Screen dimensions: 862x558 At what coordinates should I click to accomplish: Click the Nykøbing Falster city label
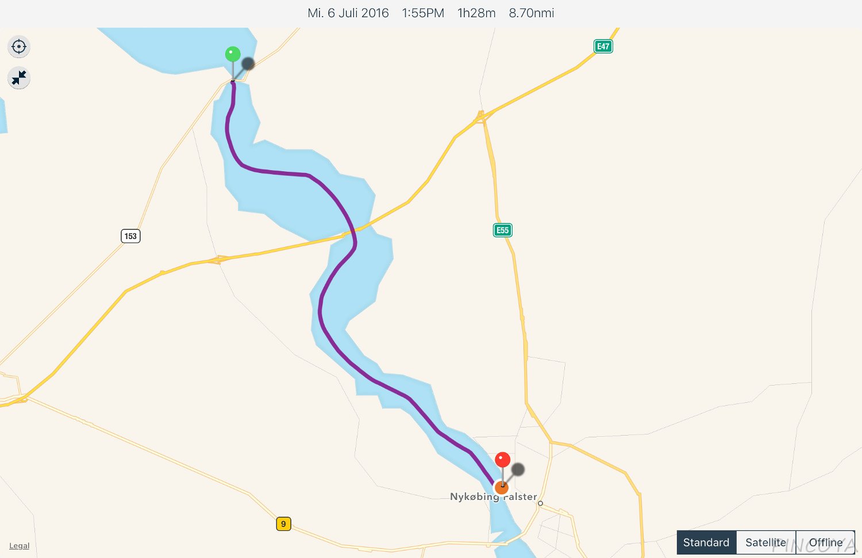(494, 497)
